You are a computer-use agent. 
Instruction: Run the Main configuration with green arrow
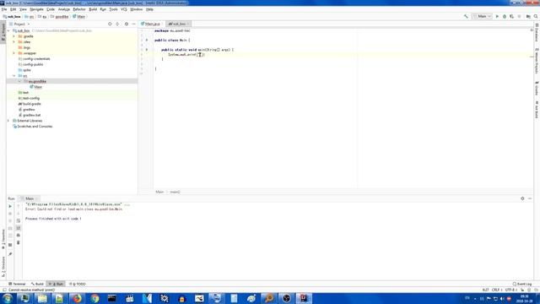(x=497, y=16)
